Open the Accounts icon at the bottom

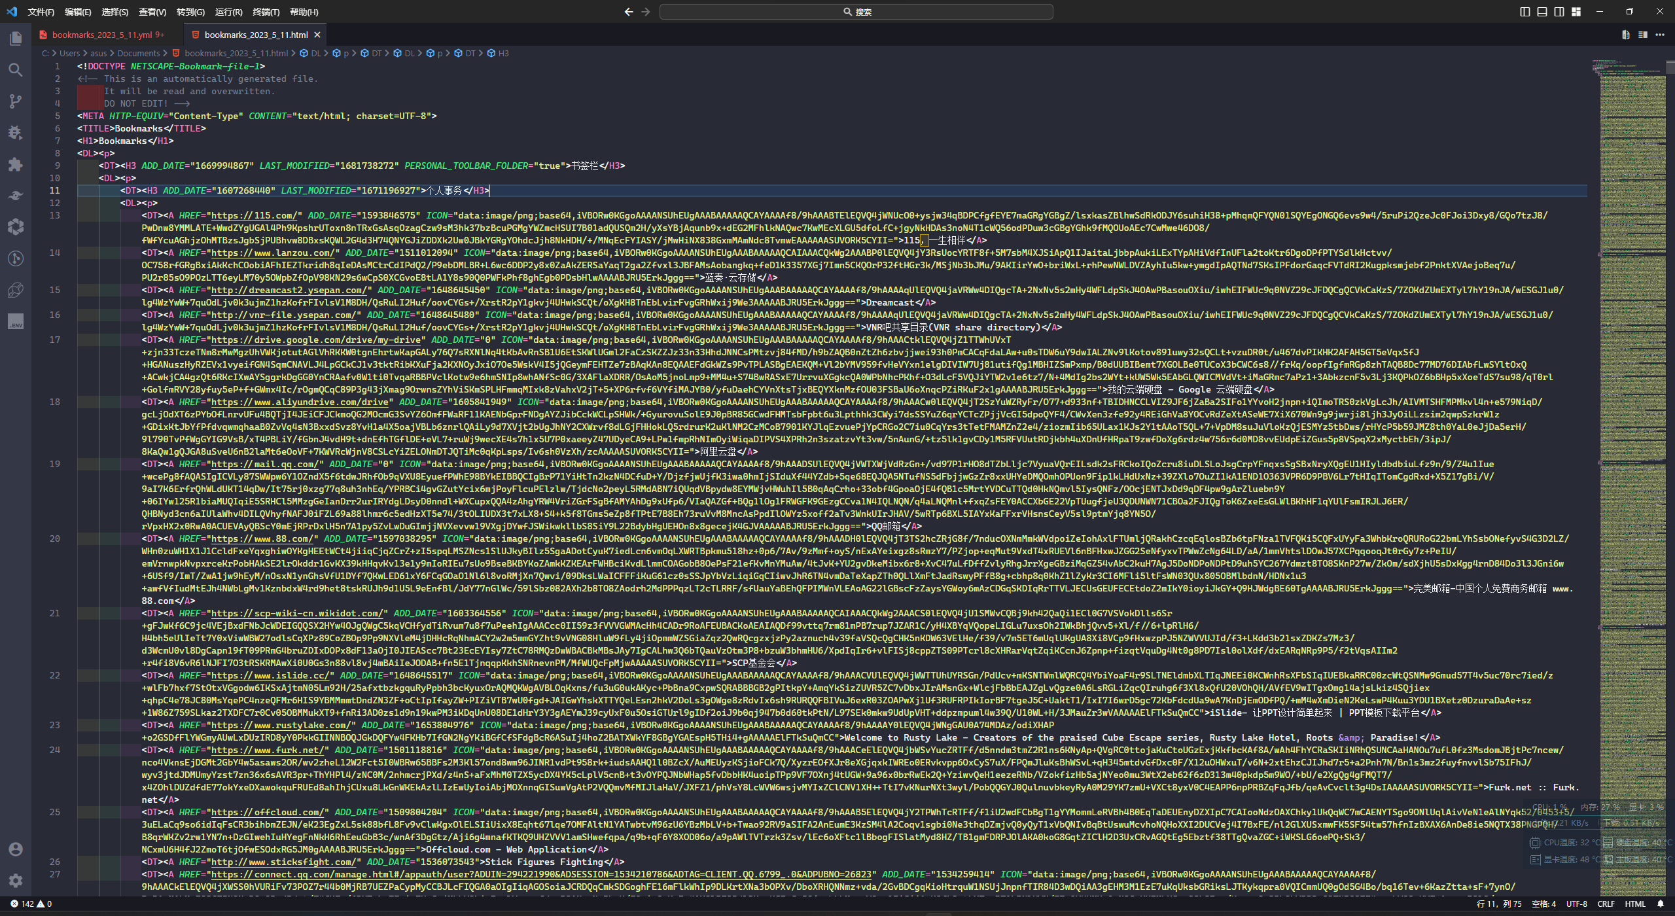16,849
